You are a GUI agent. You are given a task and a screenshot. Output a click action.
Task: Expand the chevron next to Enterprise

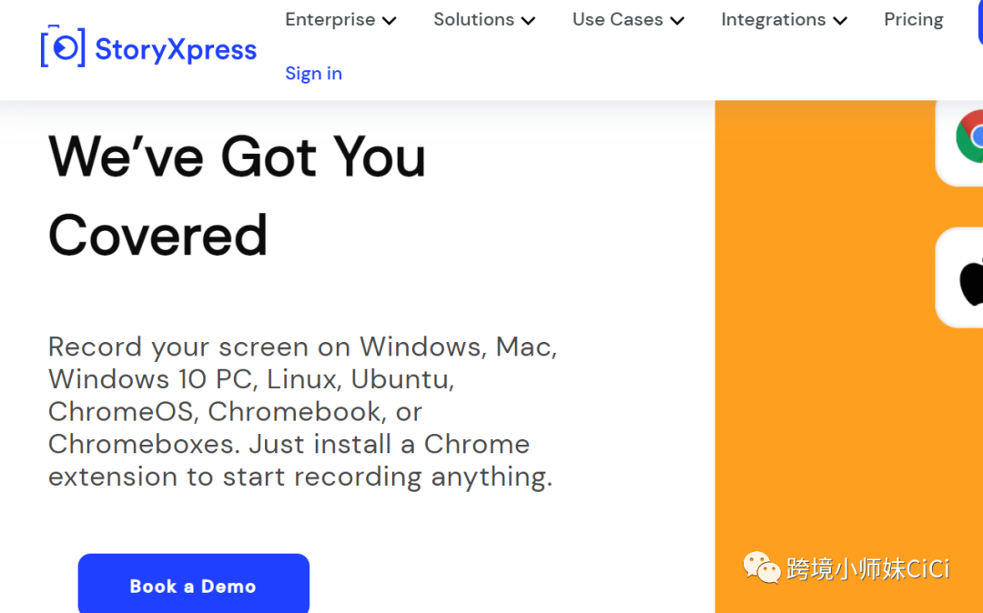tap(390, 21)
